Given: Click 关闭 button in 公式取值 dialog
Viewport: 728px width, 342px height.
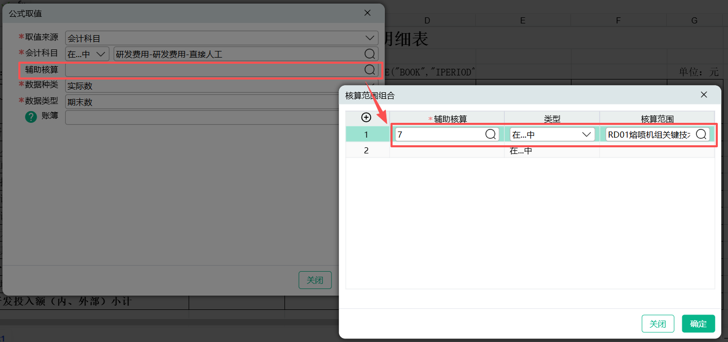Looking at the screenshot, I should (x=315, y=280).
